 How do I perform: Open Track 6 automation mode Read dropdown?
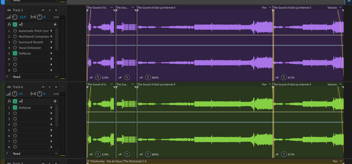tap(35, 154)
